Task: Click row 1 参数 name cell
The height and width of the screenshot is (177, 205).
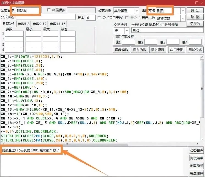Action: coord(14,33)
